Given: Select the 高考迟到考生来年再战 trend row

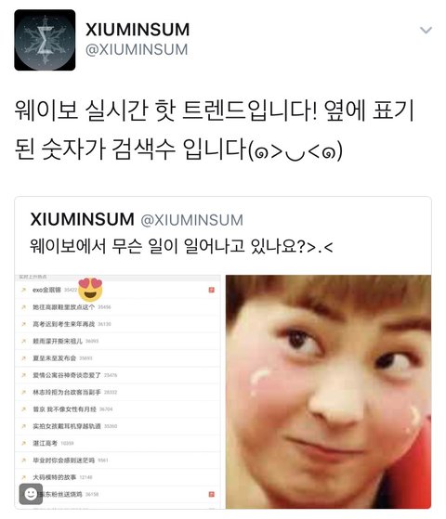Looking at the screenshot, I should 118,324.
